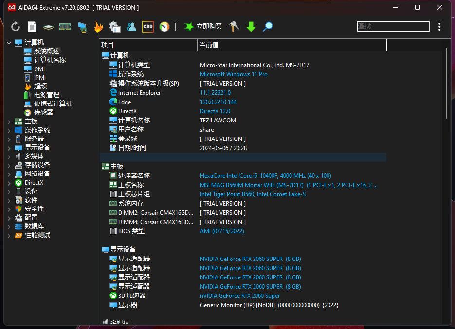Click the magnifier search icon
This screenshot has height=329, width=455.
(x=268, y=27)
